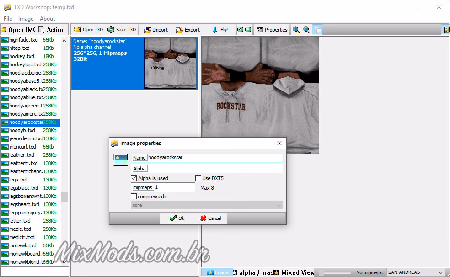The width and height of the screenshot is (450, 277).
Task: Select hoodyamerc.txd in the file list
Action: coord(31,114)
